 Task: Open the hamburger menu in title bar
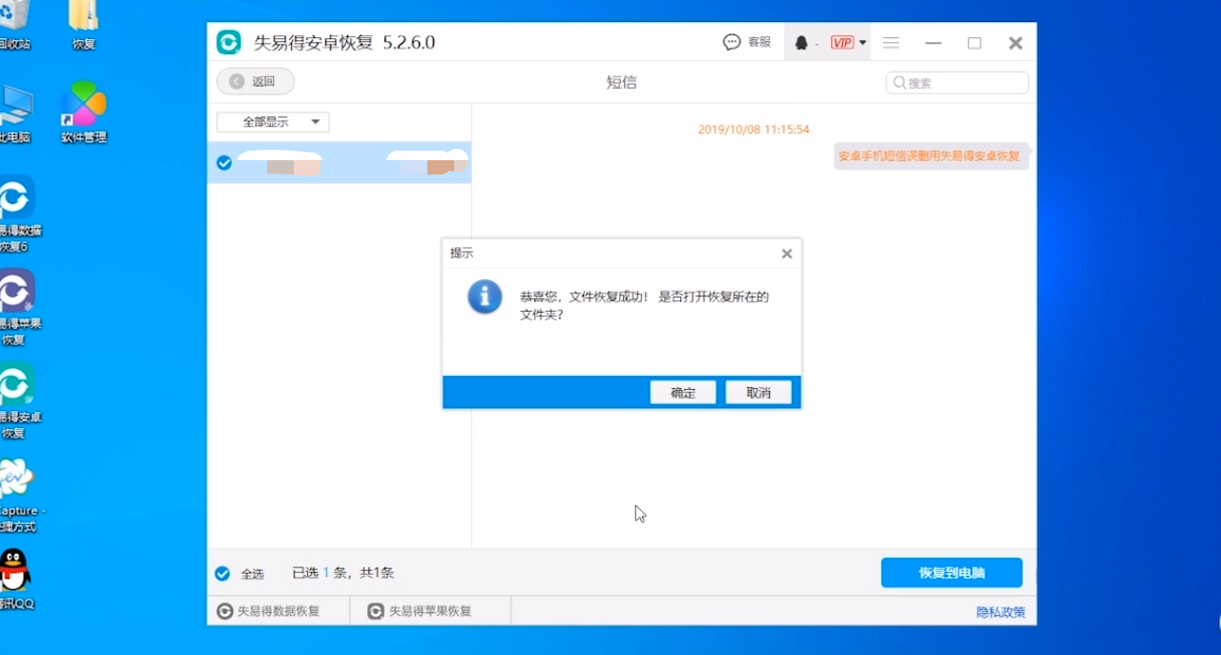(891, 43)
